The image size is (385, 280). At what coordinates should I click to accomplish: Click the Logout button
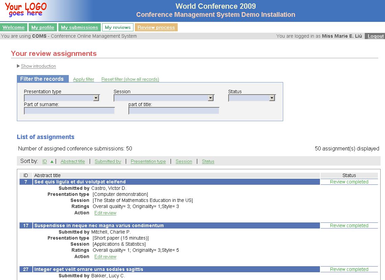pos(375,36)
